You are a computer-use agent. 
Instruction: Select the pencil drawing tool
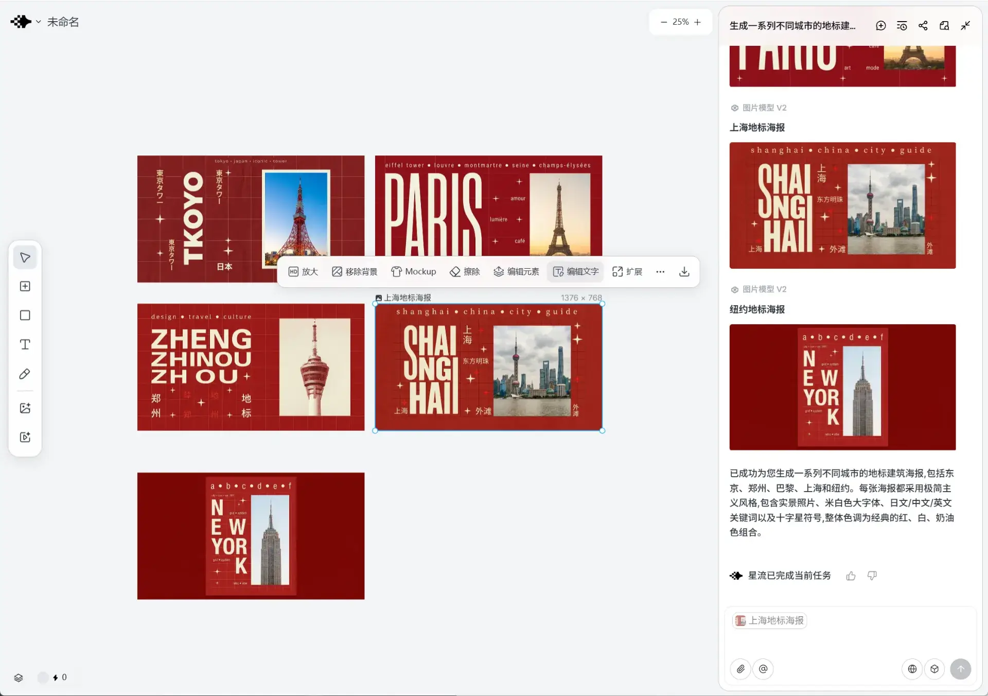click(x=25, y=374)
